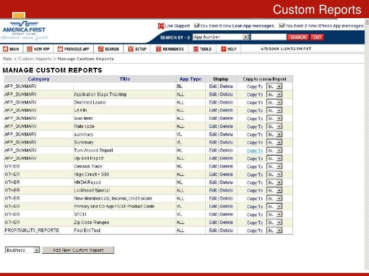Click Edit for Declined Loans report
The image size is (369, 276).
213,102
